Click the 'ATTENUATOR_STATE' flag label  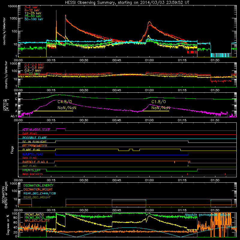(x=36, y=130)
